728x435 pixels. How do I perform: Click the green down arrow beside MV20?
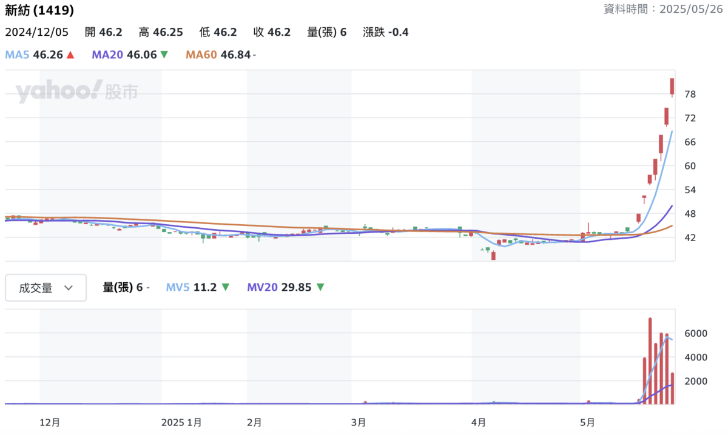click(320, 287)
